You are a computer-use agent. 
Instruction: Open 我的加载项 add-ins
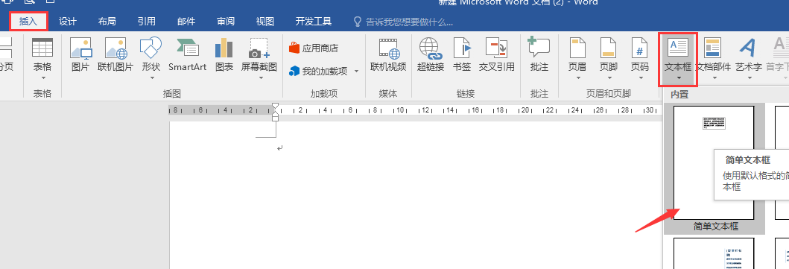(319, 71)
